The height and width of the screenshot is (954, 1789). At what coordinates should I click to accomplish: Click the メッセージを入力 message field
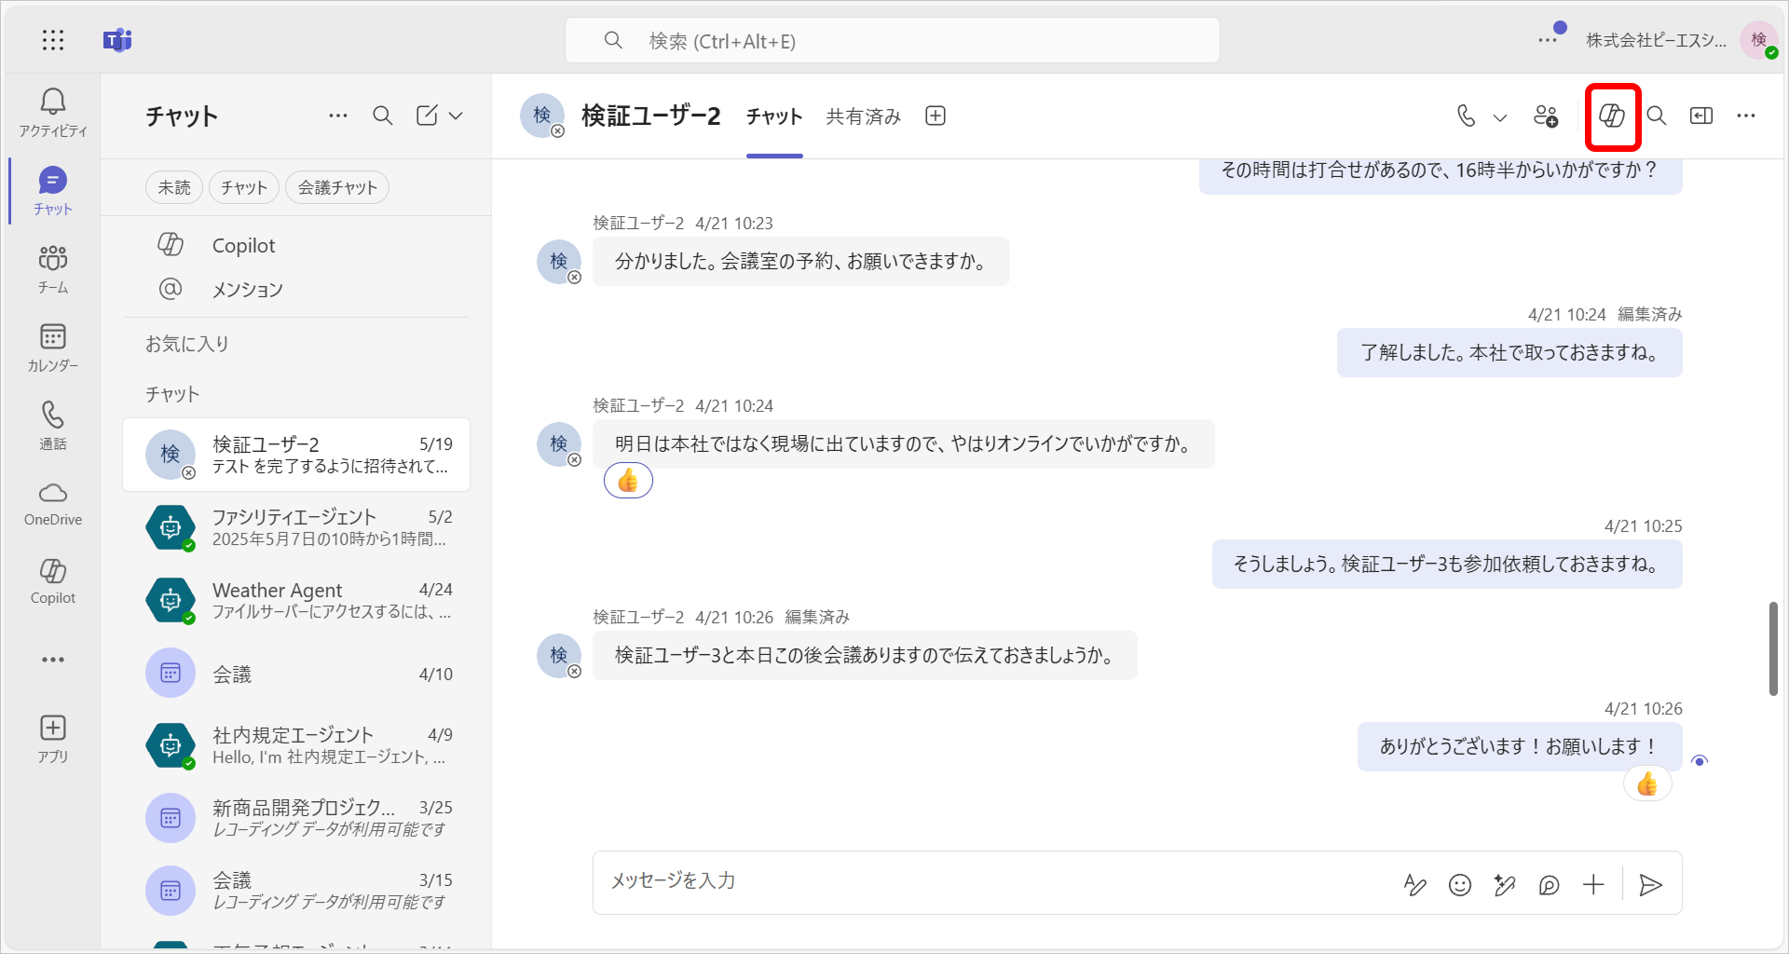997,881
